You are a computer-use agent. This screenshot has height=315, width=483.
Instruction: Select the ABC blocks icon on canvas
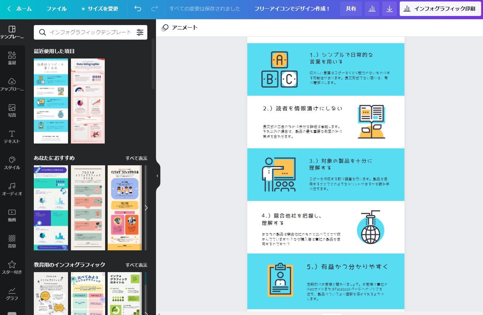[279, 69]
